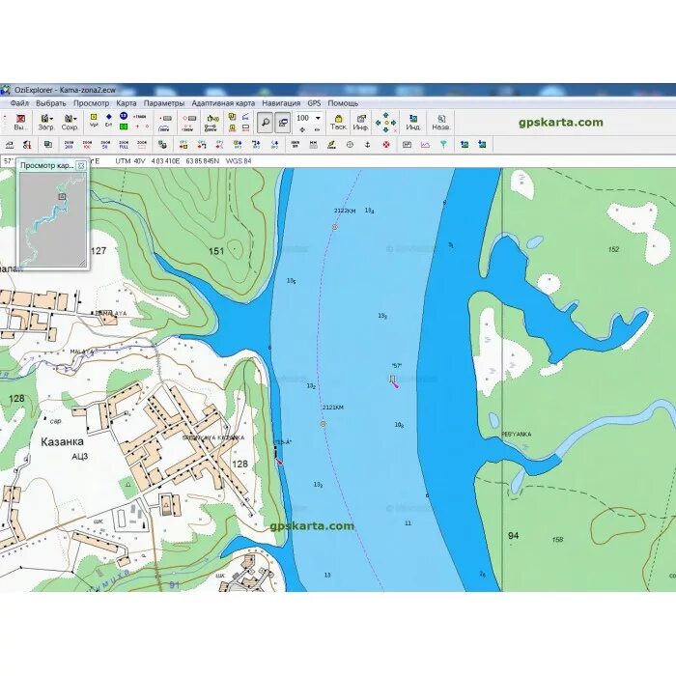Set map zoom to 200 percent icon
676x676 pixels.
tap(69, 145)
